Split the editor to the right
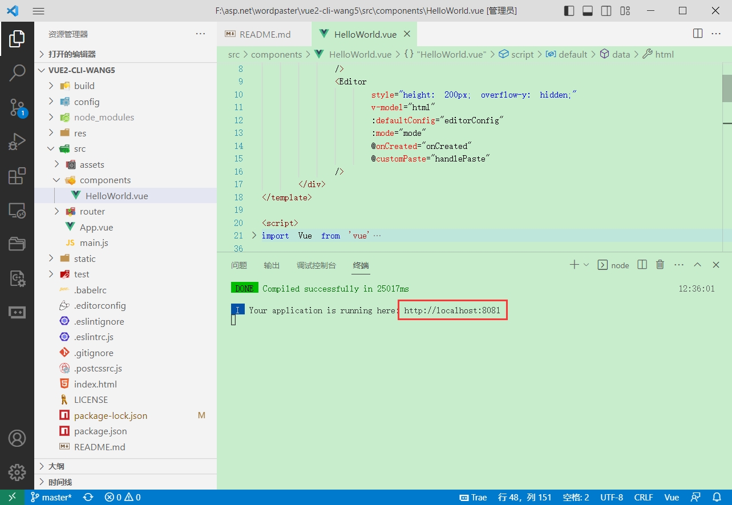 [x=697, y=34]
